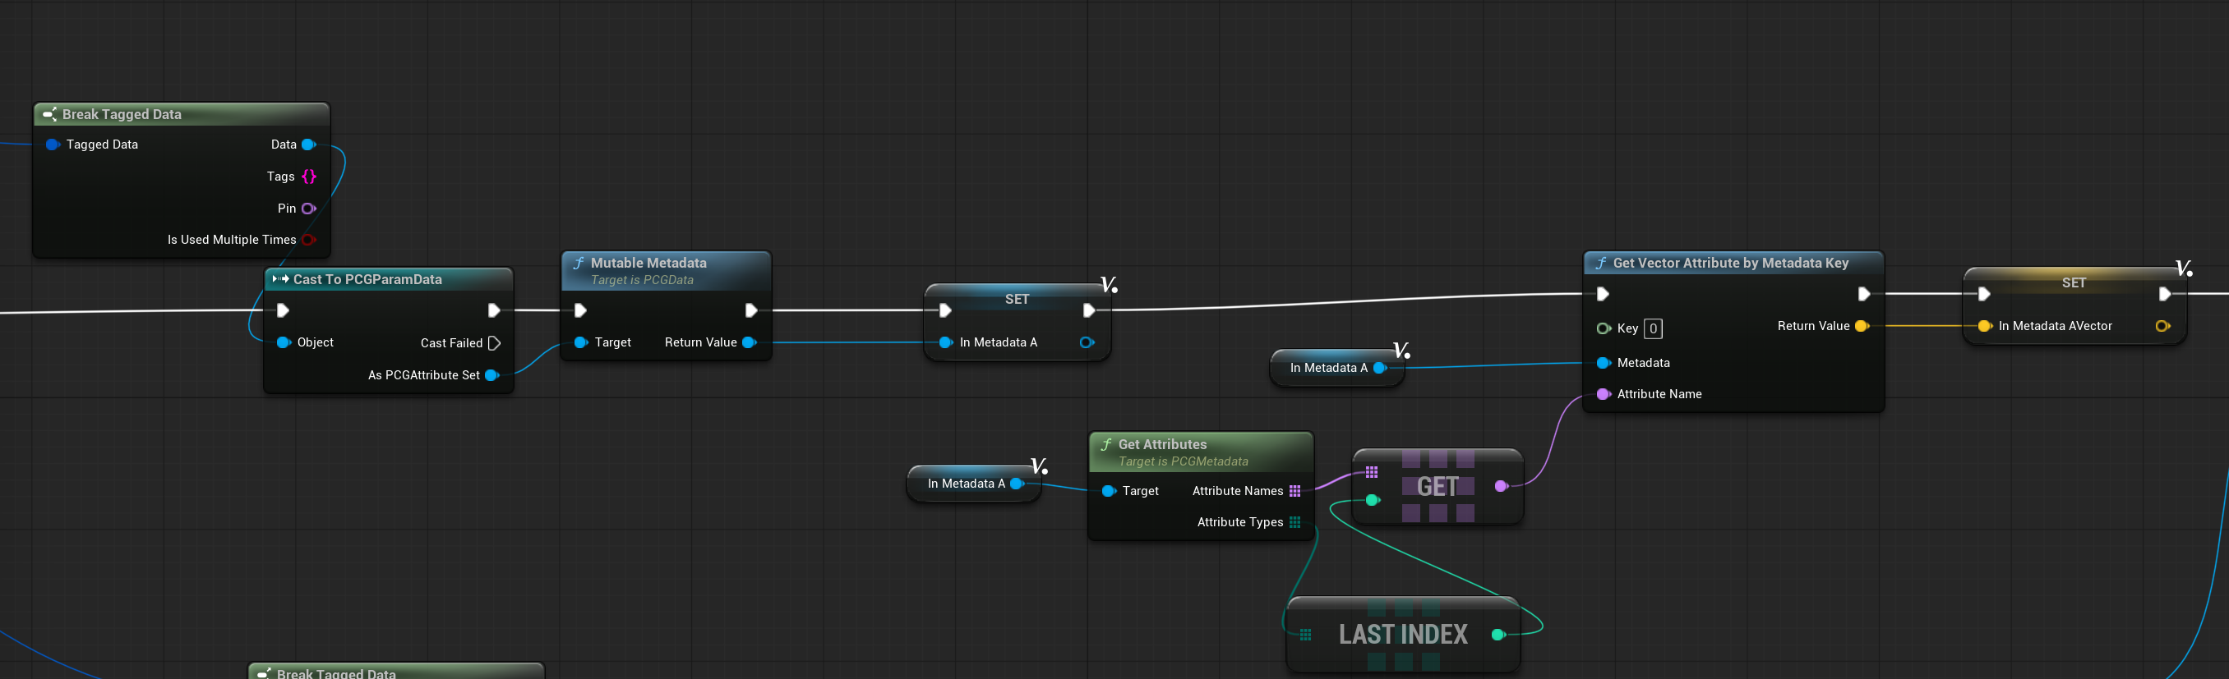
Task: Click the Key input pin on Get Vector Attribute
Action: click(x=1603, y=328)
